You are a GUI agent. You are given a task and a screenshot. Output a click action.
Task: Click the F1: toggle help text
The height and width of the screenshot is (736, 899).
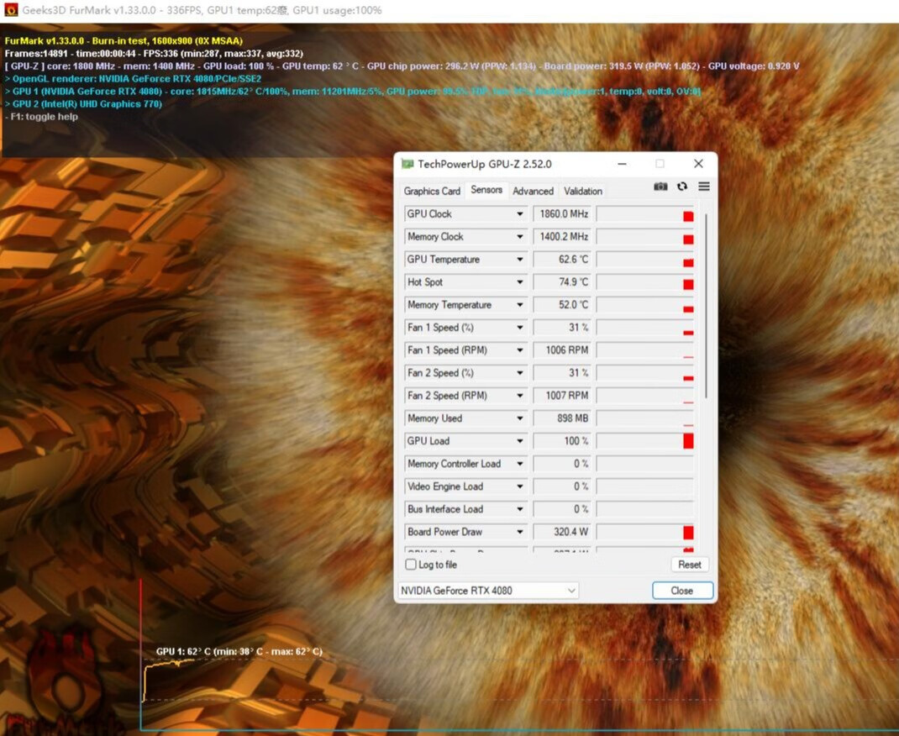click(41, 116)
